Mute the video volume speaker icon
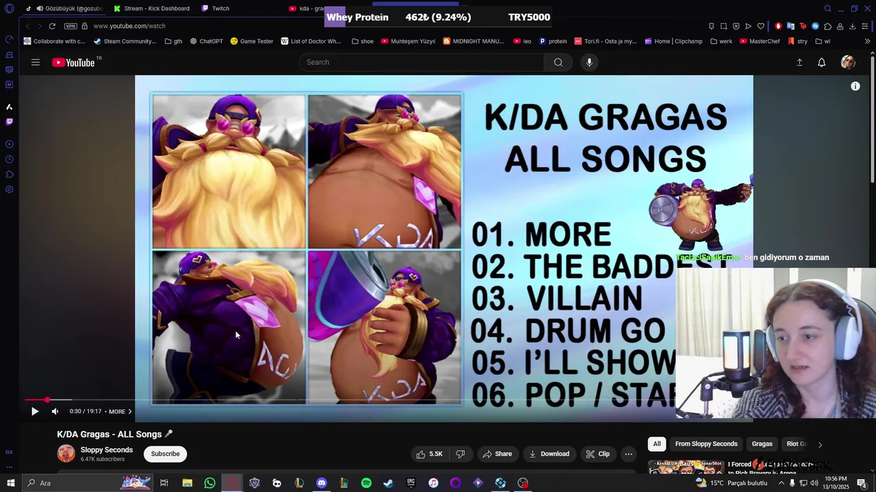The height and width of the screenshot is (492, 876). [55, 411]
